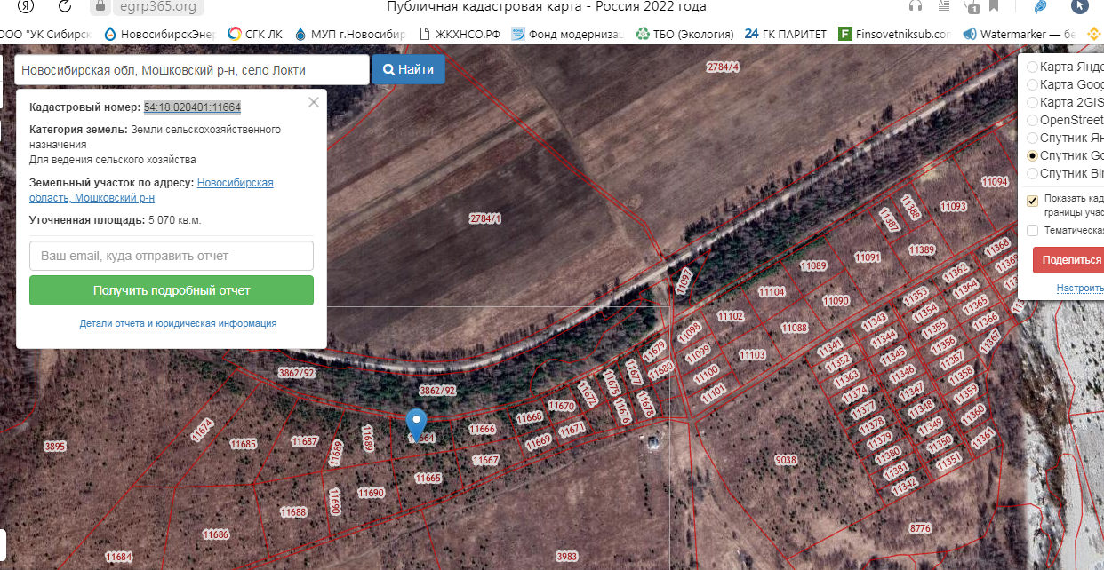Click parcel label 3895 on map
The image size is (1104, 570).
55,447
